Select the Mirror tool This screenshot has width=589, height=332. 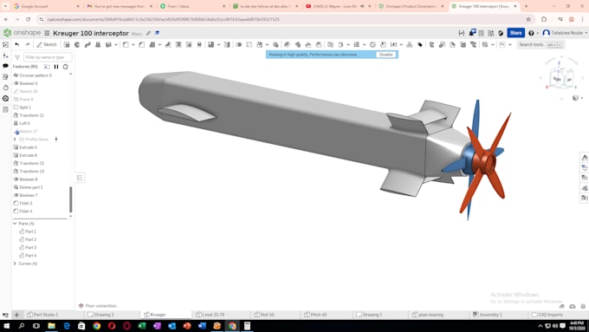227,44
